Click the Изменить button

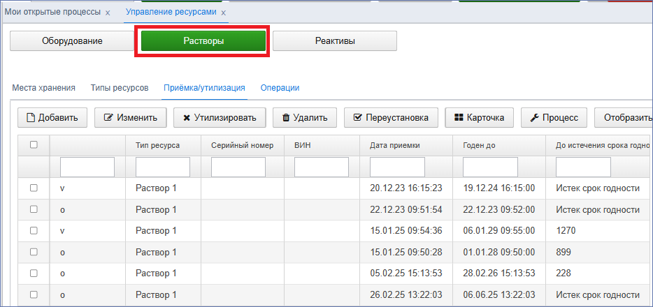tap(131, 117)
